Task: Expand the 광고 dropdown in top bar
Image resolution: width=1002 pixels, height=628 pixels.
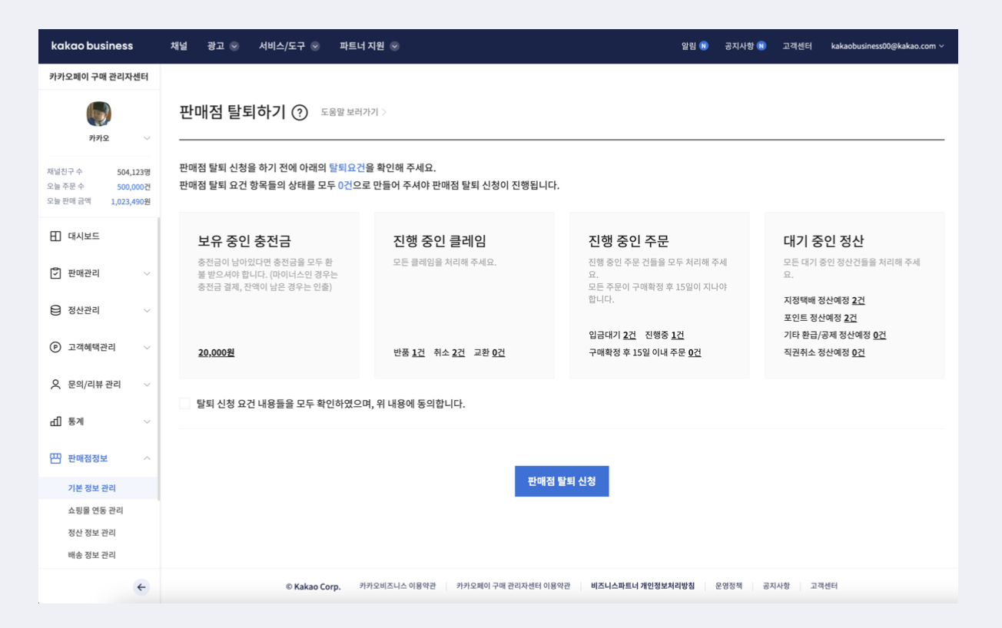Action: 234,46
